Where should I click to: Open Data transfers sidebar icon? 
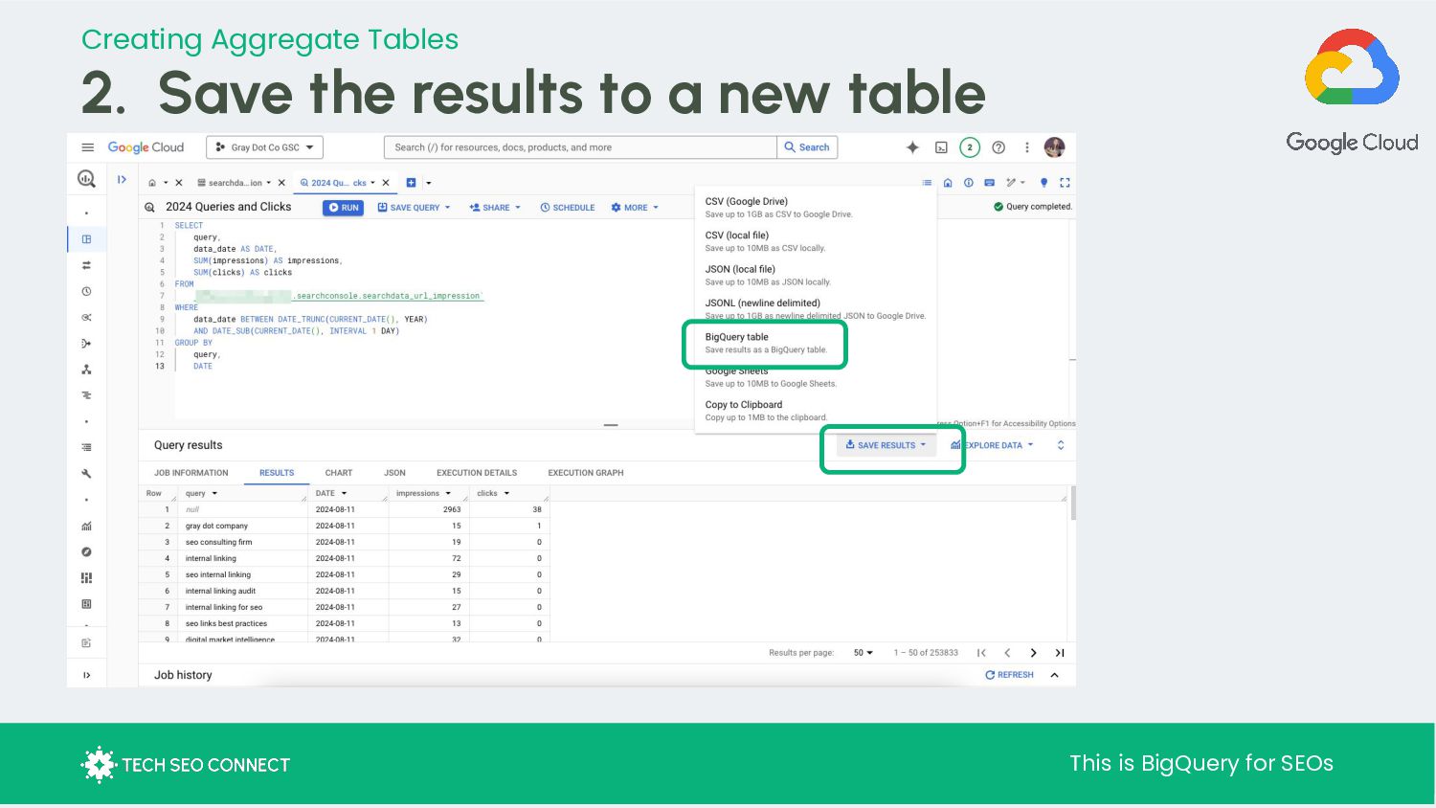click(86, 265)
